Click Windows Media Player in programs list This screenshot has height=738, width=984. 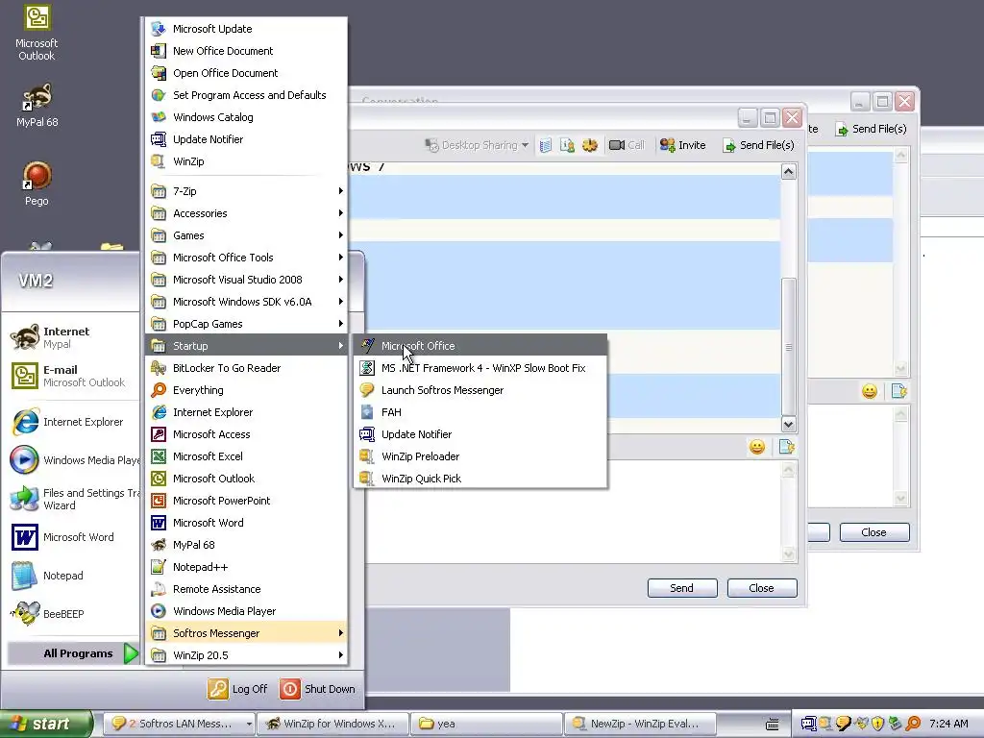pos(246,610)
